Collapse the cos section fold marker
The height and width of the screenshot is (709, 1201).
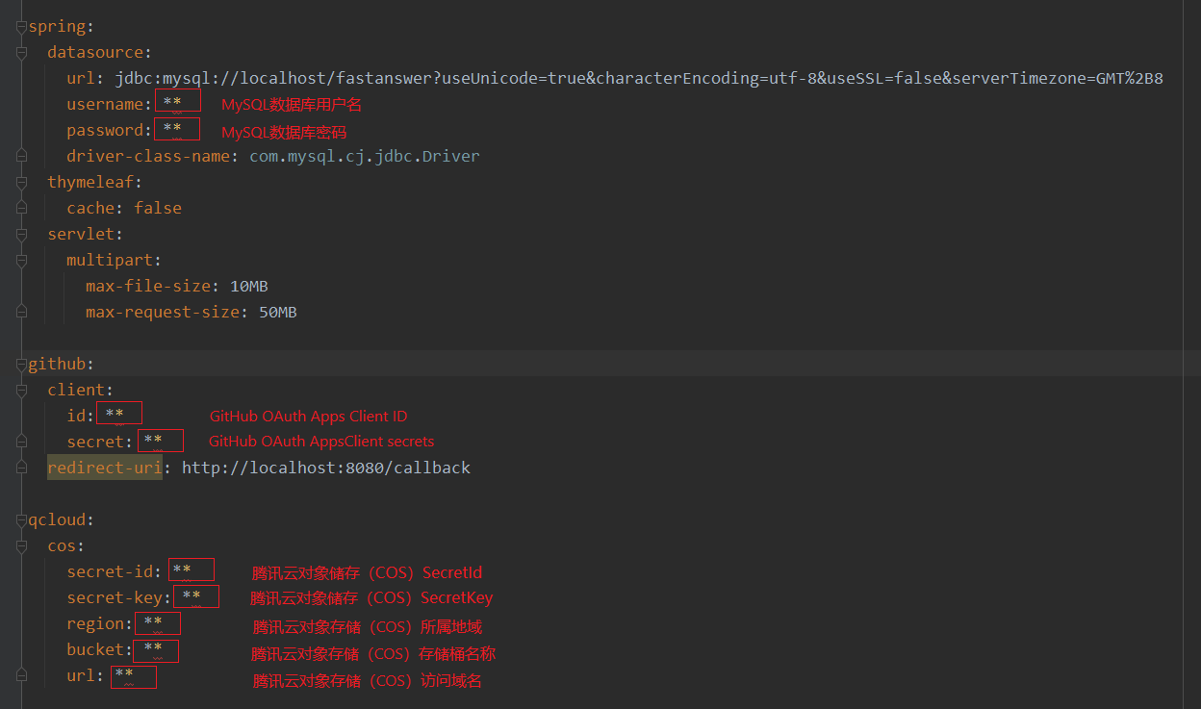pyautogui.click(x=21, y=546)
